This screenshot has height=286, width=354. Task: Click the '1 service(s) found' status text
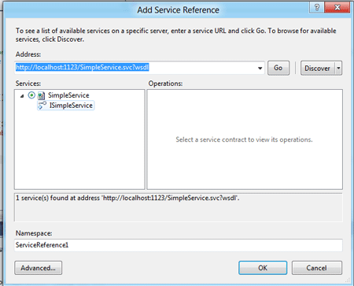click(127, 198)
